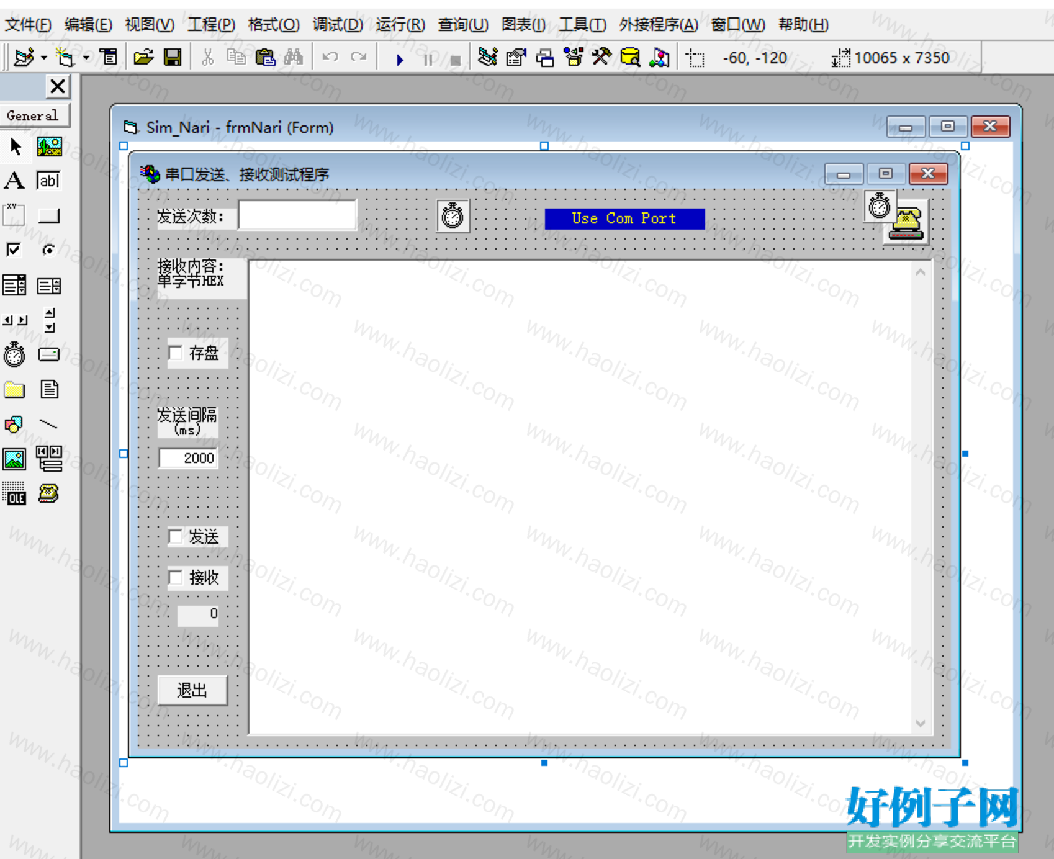This screenshot has height=859, width=1054.
Task: Select the ListBox control in toolbox
Action: [49, 286]
